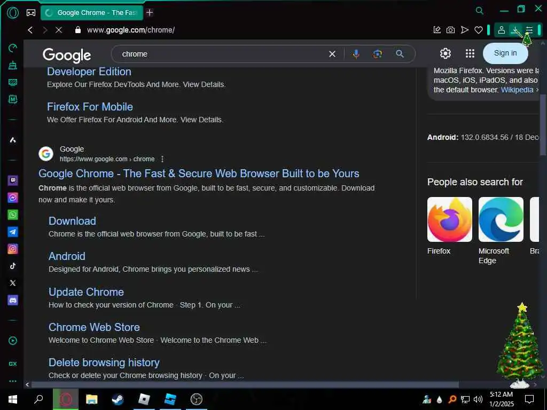Search by image with Google Lens icon
This screenshot has height=410, width=547.
pyautogui.click(x=378, y=54)
